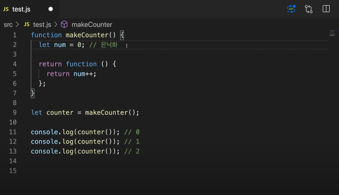The image size is (339, 195).
Task: Expand the chevron after src in the breadcrumb
Action: point(17,24)
